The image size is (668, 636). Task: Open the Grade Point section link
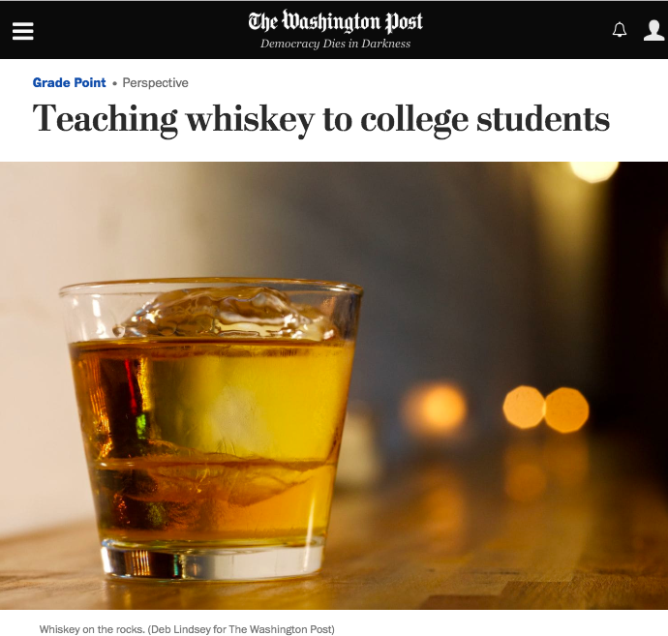tap(69, 82)
